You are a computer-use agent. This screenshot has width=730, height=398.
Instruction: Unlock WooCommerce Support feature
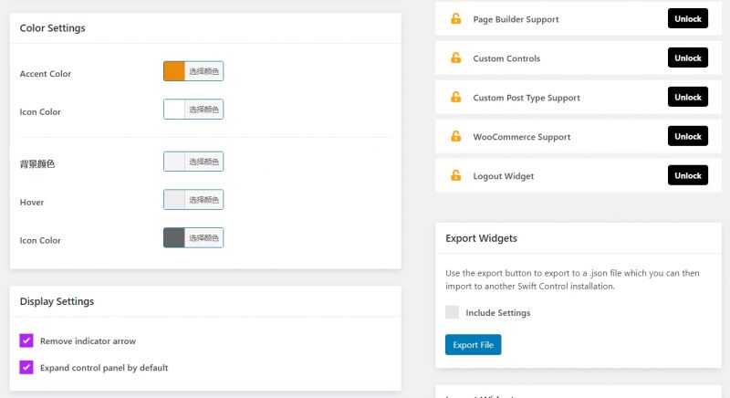click(687, 136)
